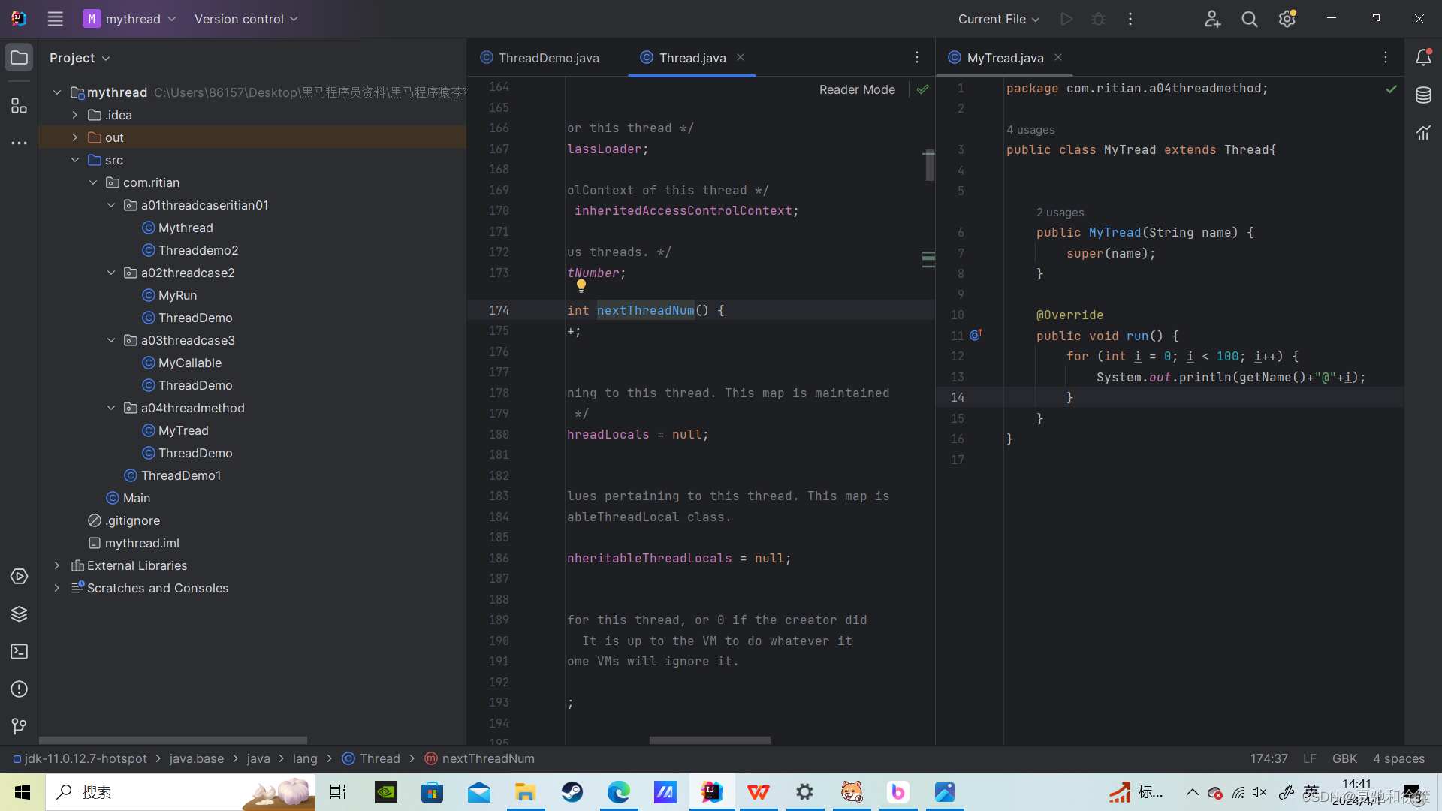The image size is (1442, 811).
Task: Open the Problems tool window icon
Action: click(19, 689)
